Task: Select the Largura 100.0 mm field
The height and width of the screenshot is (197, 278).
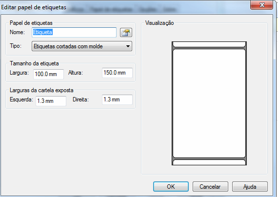Action: click(x=48, y=74)
